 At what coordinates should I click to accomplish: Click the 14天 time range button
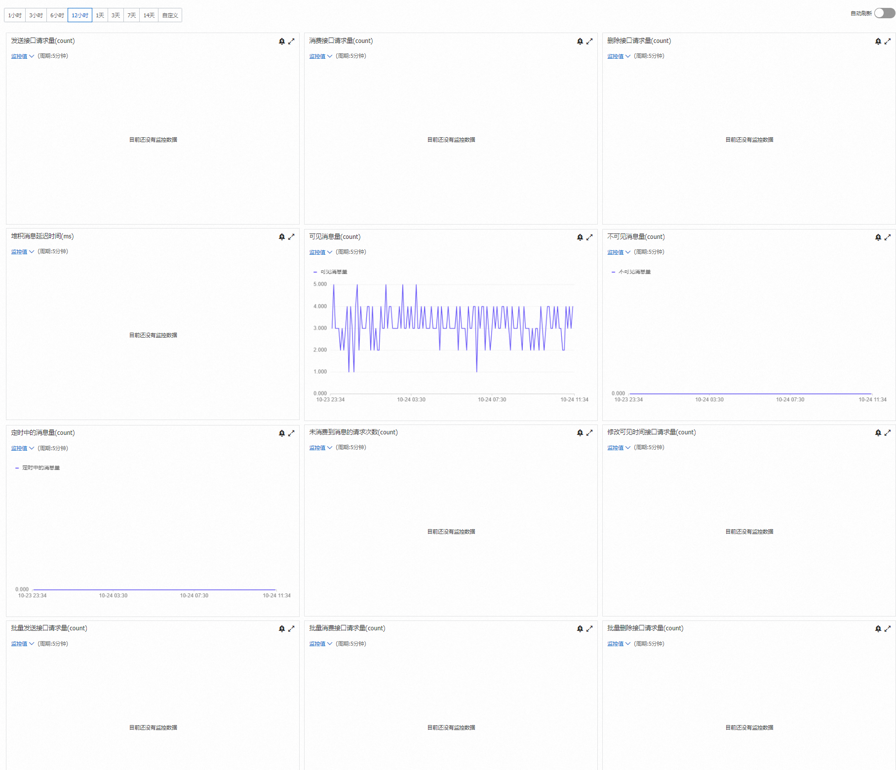[149, 15]
